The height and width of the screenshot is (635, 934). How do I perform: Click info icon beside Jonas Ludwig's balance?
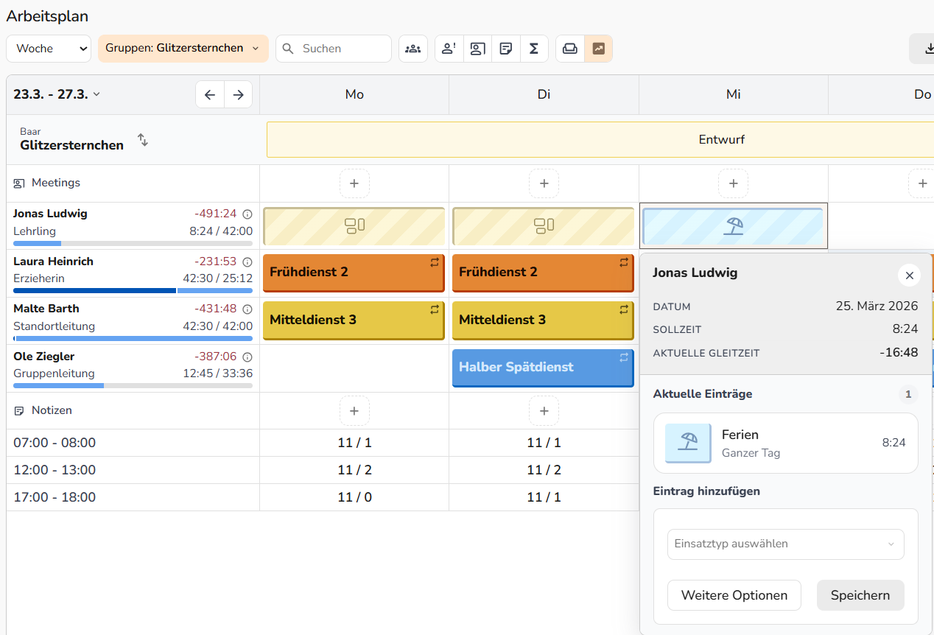coord(247,214)
